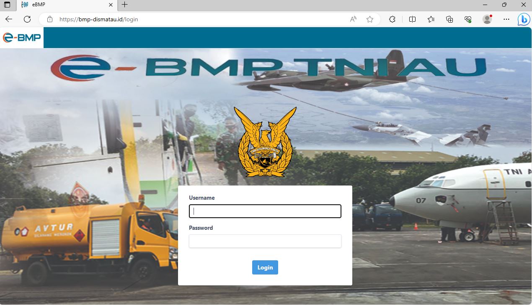Open the browser Extensions menu
Viewport: 532px width, 305px height.
point(393,19)
